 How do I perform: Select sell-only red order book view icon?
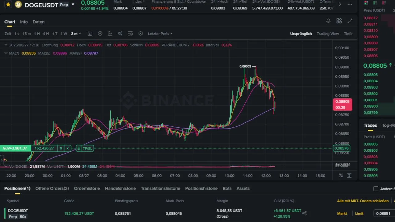pos(384,3)
